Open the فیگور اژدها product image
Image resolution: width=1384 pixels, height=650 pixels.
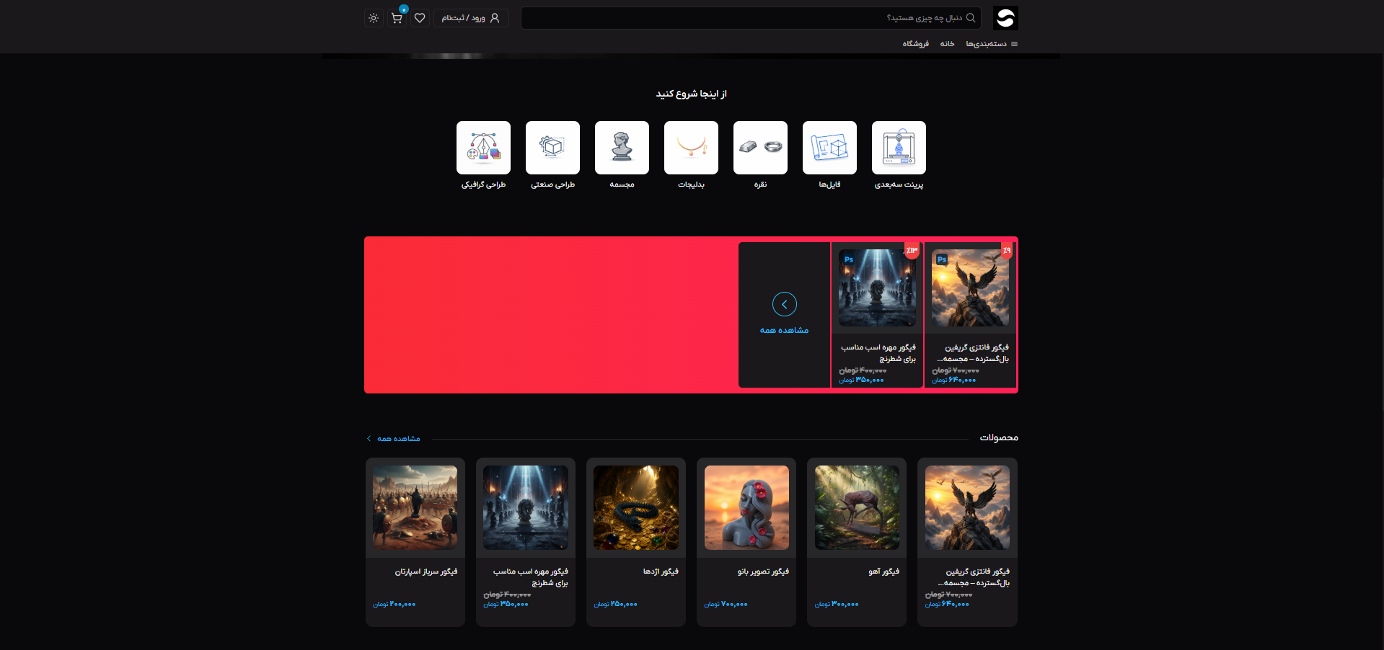click(635, 507)
